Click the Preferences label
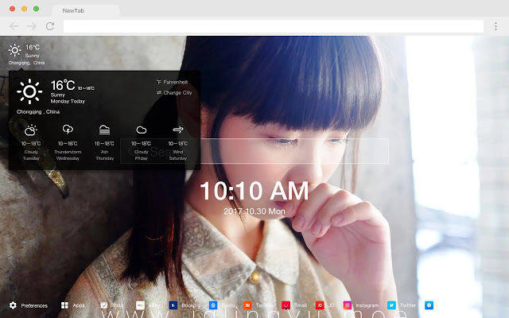The image size is (509, 318). coord(34,305)
